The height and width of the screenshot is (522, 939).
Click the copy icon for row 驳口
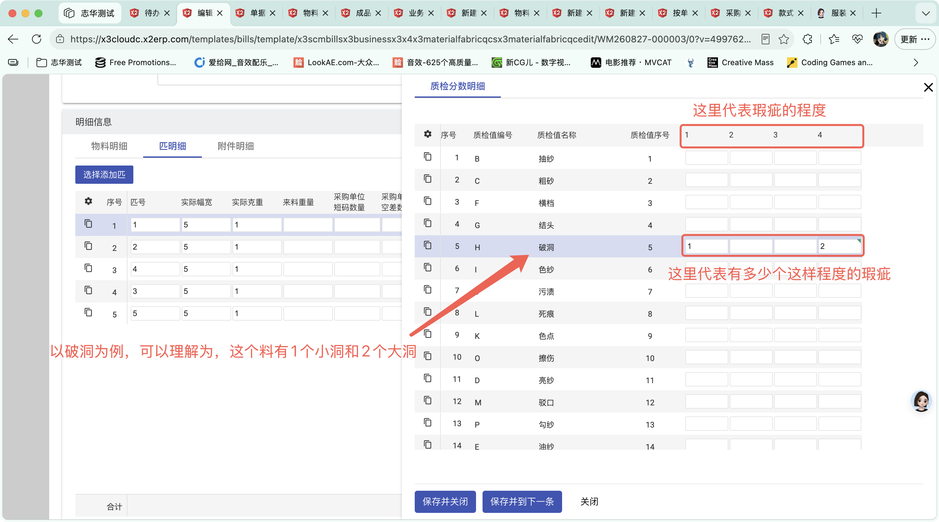click(427, 400)
